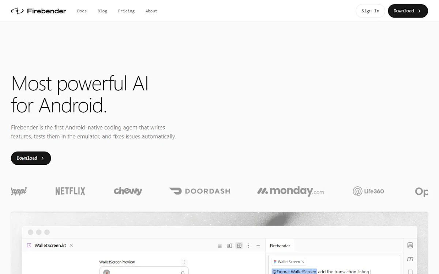Click the Download button in the header
439x274 pixels.
click(x=408, y=11)
